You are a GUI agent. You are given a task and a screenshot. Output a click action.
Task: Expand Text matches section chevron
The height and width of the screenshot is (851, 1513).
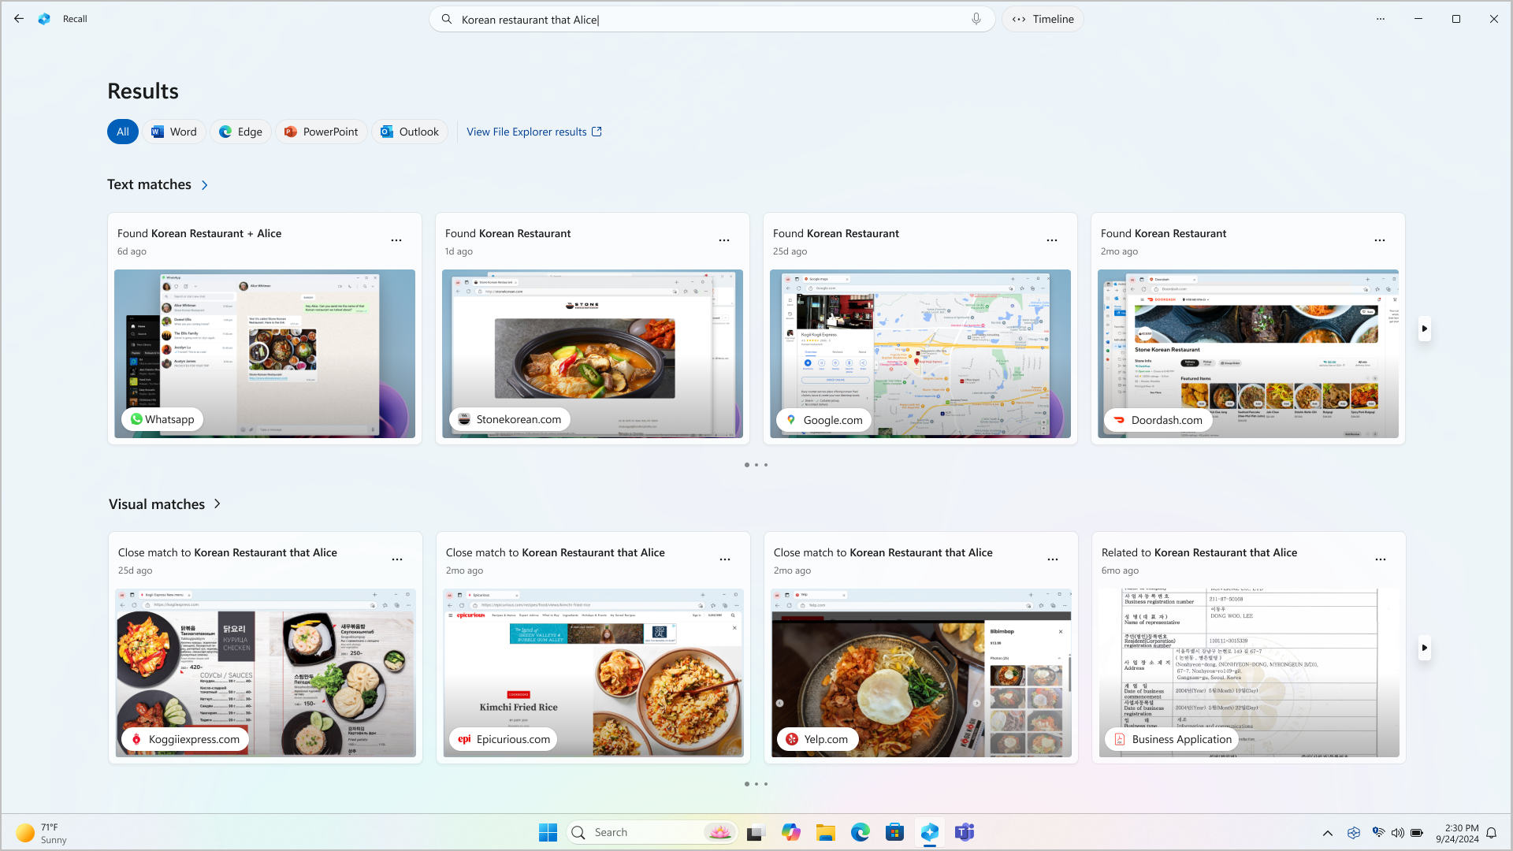tap(205, 185)
